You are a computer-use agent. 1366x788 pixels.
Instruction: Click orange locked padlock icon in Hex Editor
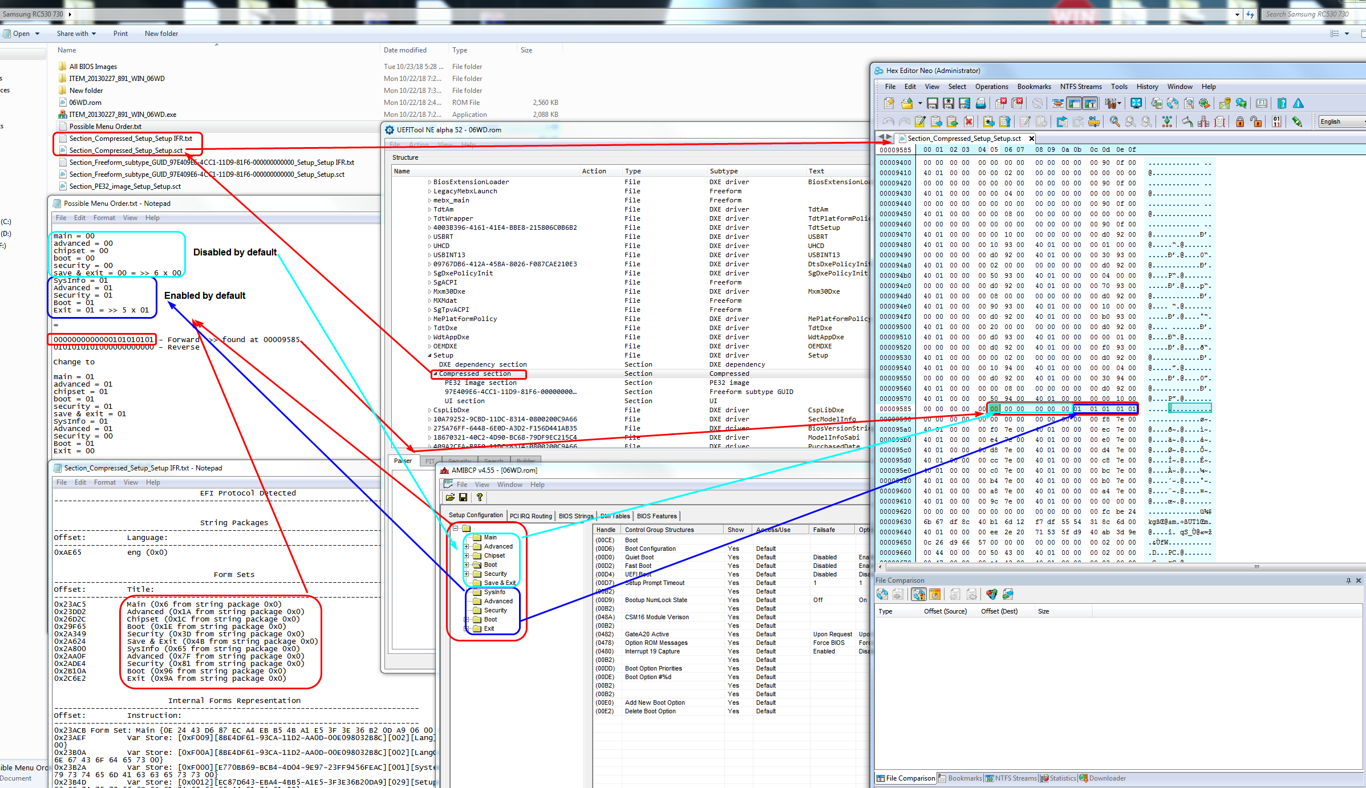1239,121
